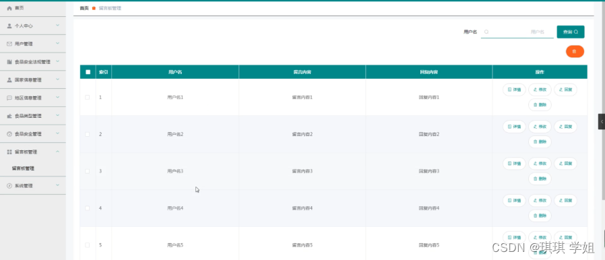
Task: Click the 留言内容 column header
Action: tap(302, 72)
